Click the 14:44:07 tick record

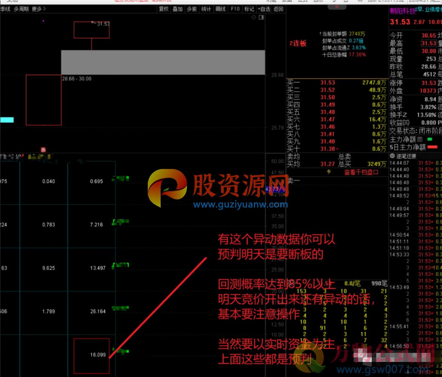tap(416, 163)
